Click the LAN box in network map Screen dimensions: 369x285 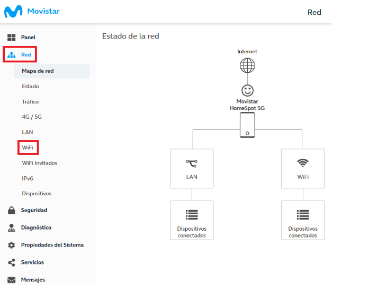click(x=192, y=168)
